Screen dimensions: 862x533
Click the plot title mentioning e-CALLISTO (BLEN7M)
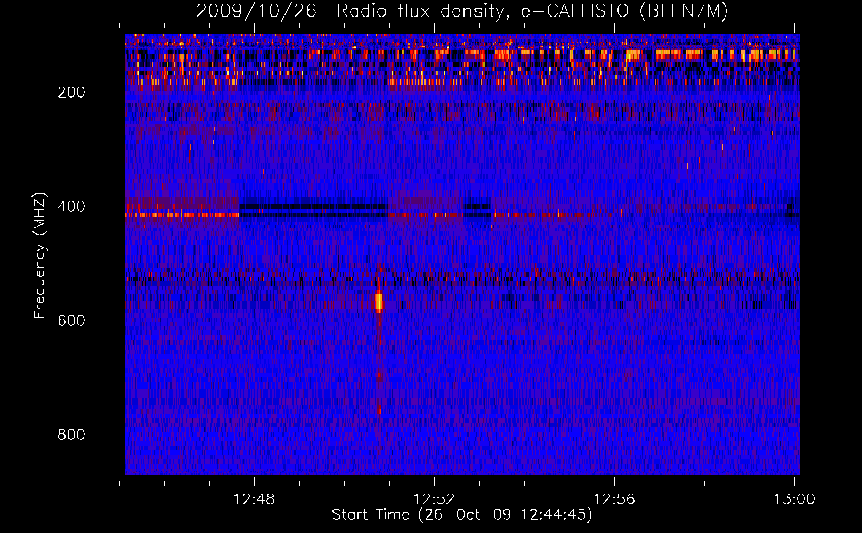[462, 11]
